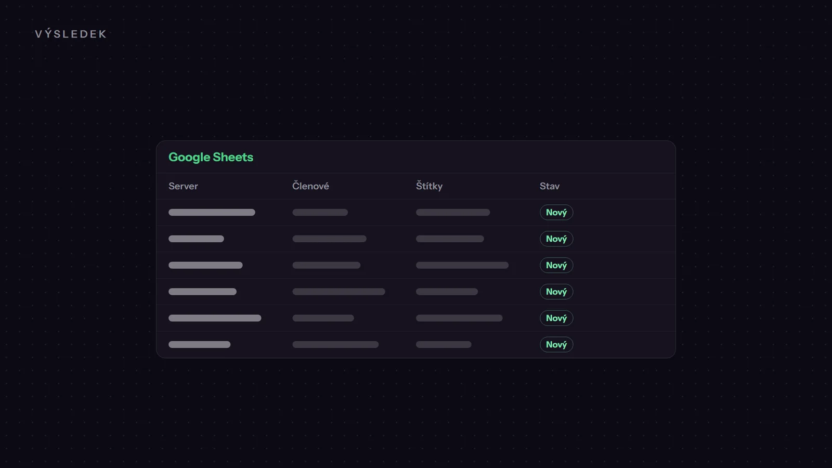This screenshot has height=468, width=832.
Task: Select the Server column header
Action: [183, 186]
